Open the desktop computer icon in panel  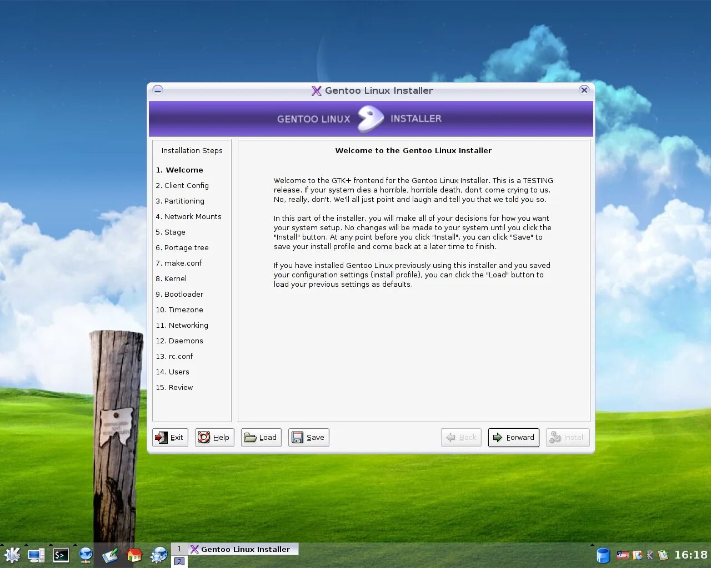[37, 555]
